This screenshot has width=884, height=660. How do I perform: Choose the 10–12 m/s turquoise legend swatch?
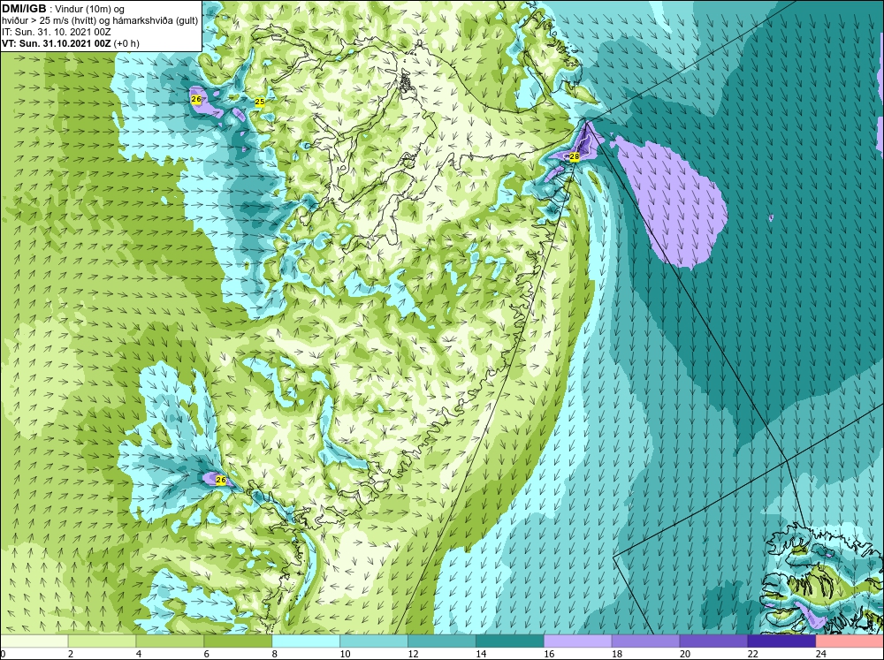pyautogui.click(x=374, y=641)
